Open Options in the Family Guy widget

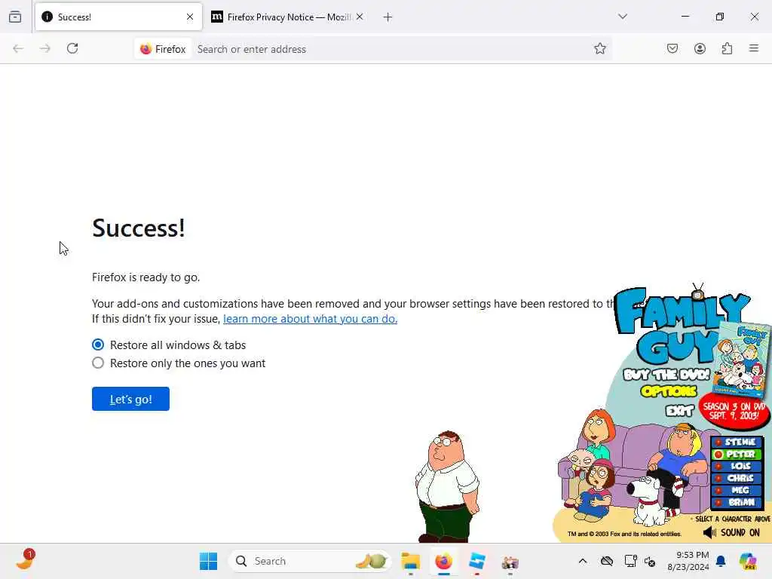[x=669, y=391]
